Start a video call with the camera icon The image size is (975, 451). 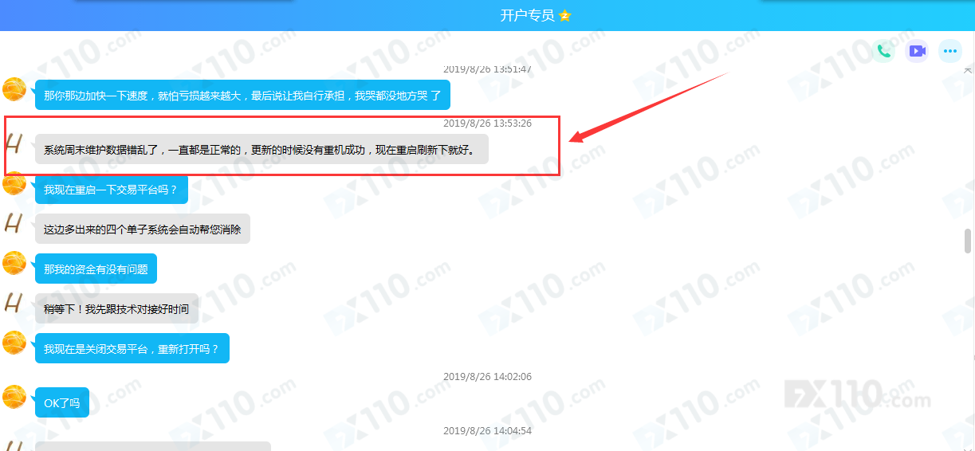pos(918,51)
